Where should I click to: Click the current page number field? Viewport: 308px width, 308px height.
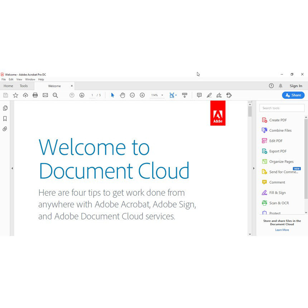[x=92, y=95]
